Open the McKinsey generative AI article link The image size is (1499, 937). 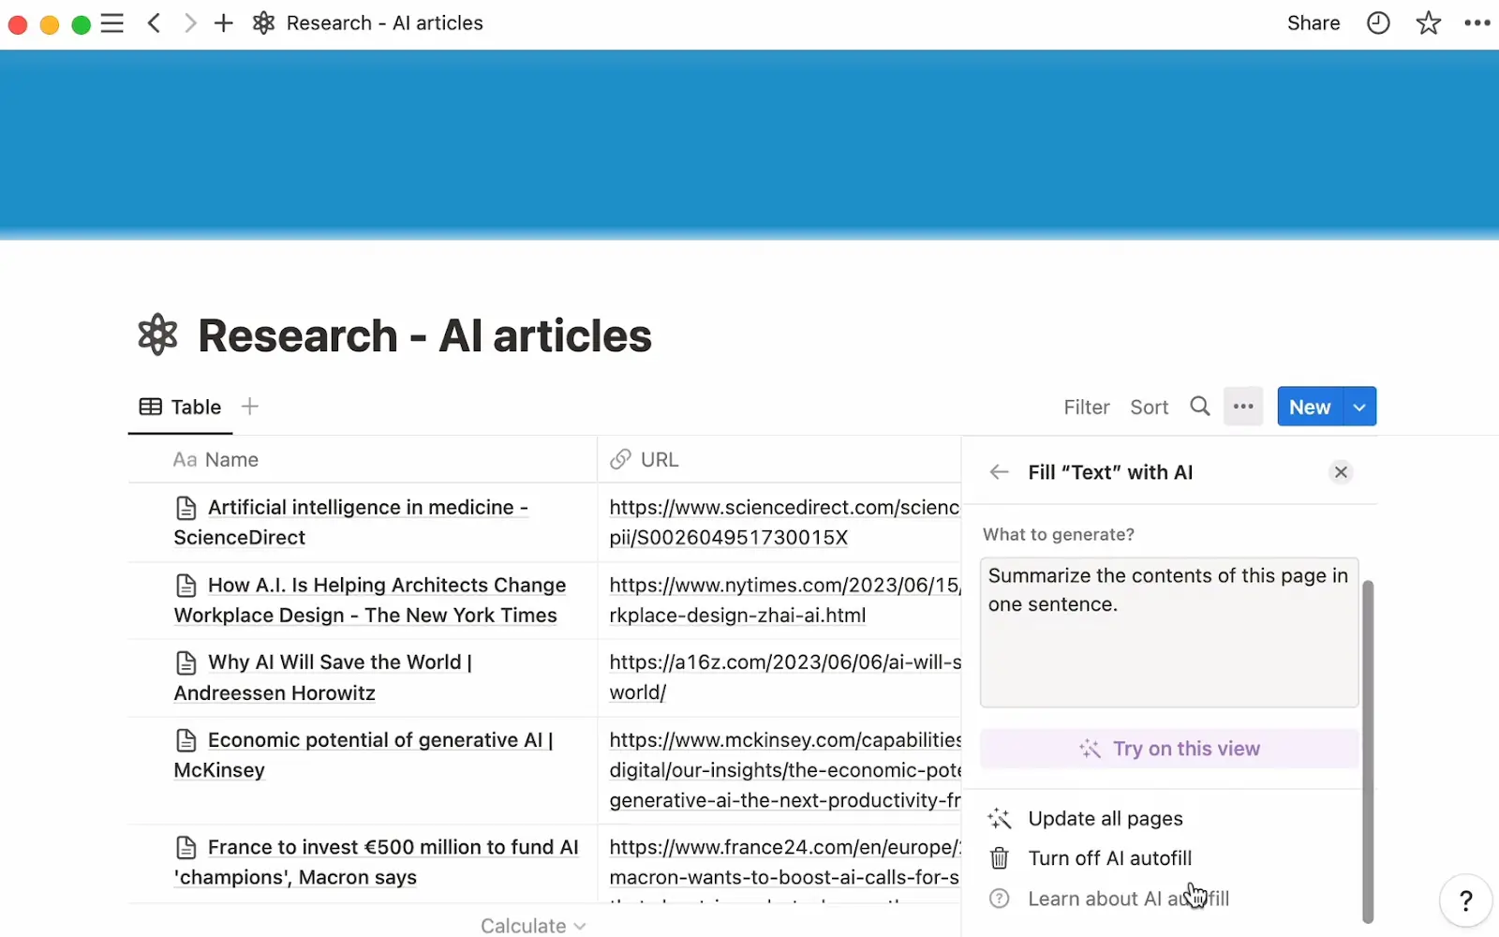[x=783, y=769]
